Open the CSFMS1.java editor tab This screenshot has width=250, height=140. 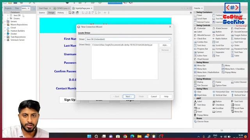coord(62,8)
